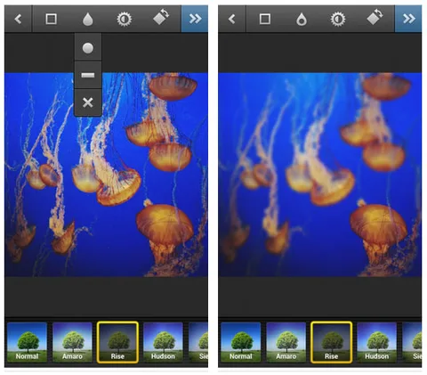Viewport: 427px width, 375px height.
Task: Tap the rotate icon in left screen
Action: (162, 17)
